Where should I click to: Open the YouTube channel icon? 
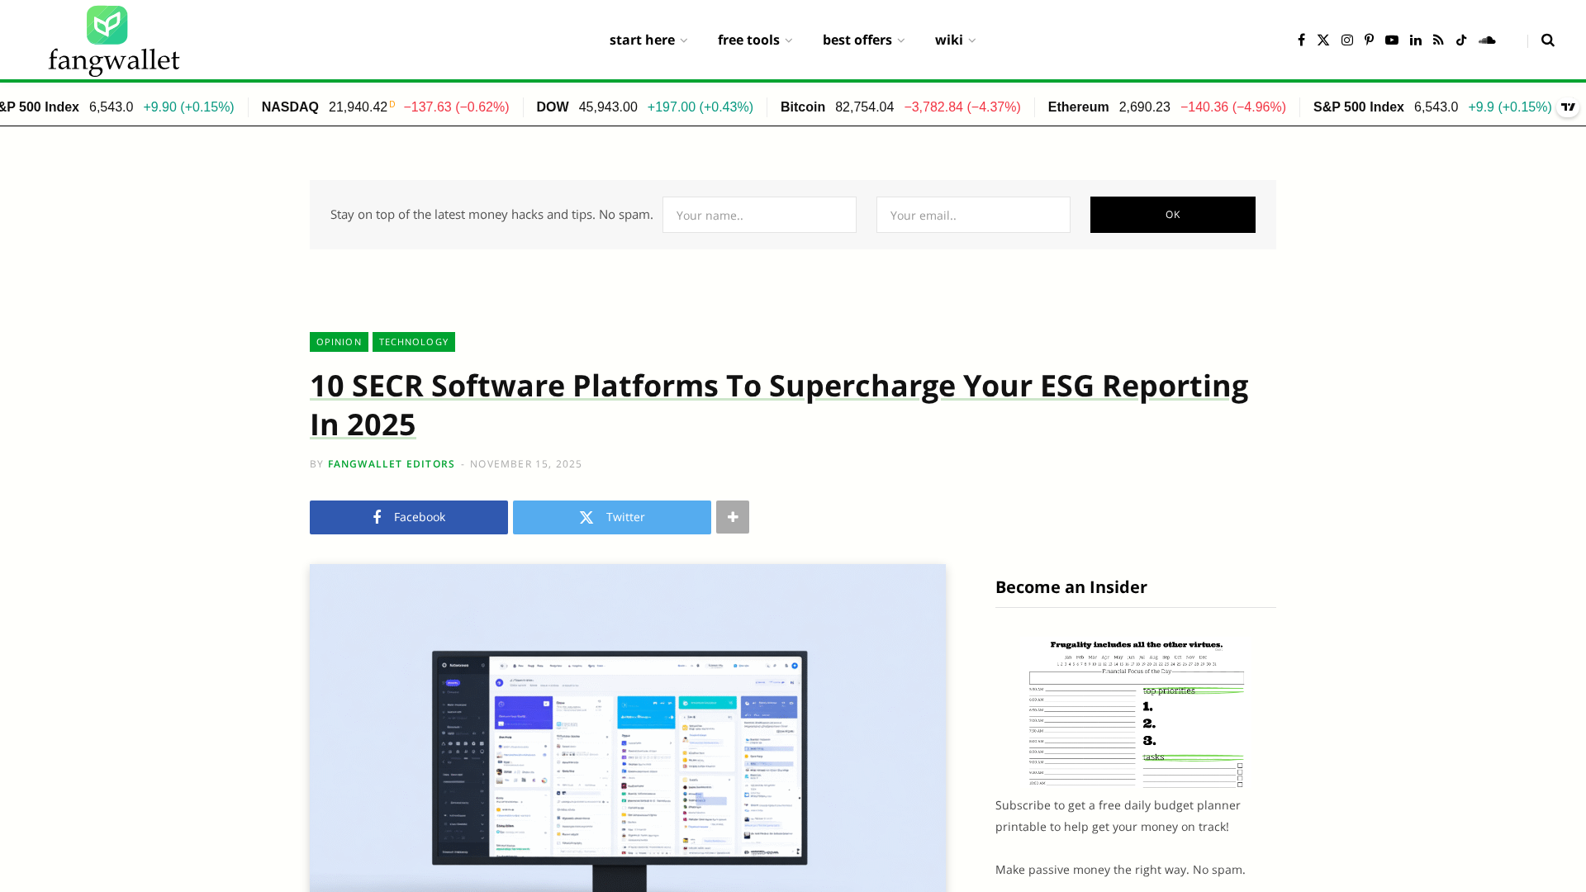[x=1392, y=40]
